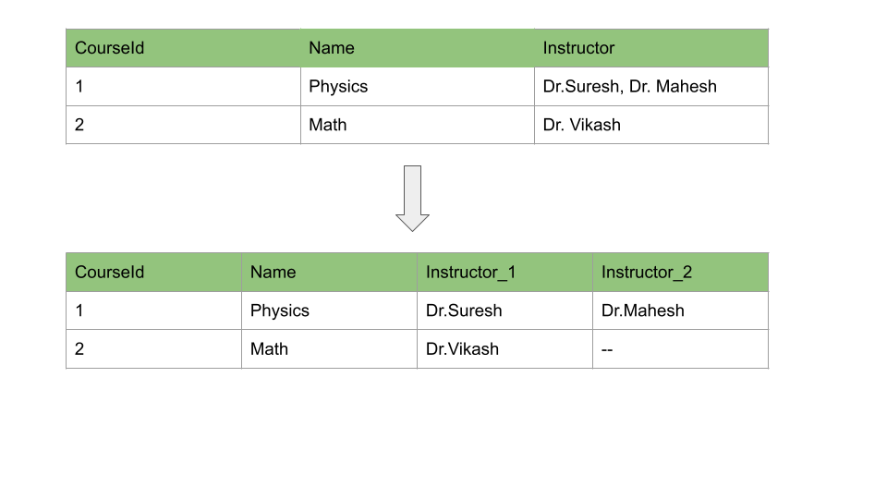This screenshot has width=887, height=499.
Task: Select the Physics cell in the top table
Action: 418,87
